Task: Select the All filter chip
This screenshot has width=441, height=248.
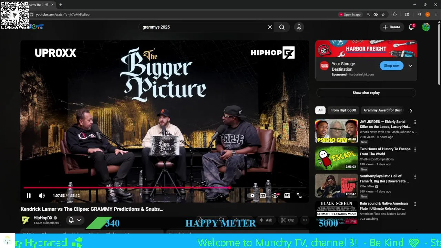Action: tap(320, 110)
